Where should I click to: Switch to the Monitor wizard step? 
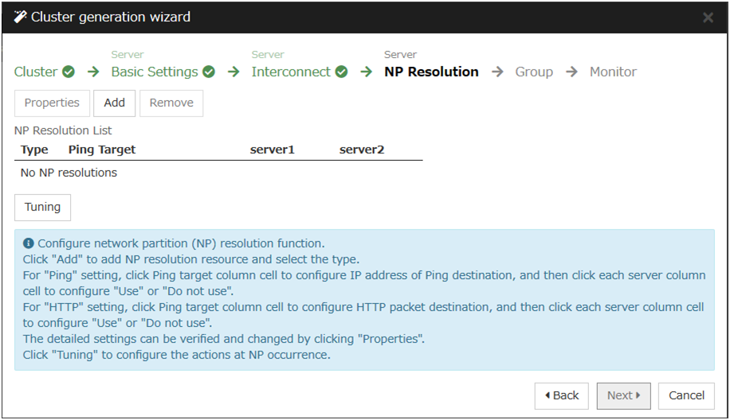pos(613,72)
